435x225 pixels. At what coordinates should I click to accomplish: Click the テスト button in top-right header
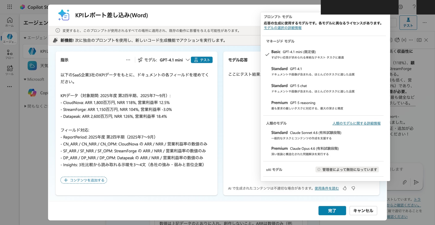(x=408, y=23)
